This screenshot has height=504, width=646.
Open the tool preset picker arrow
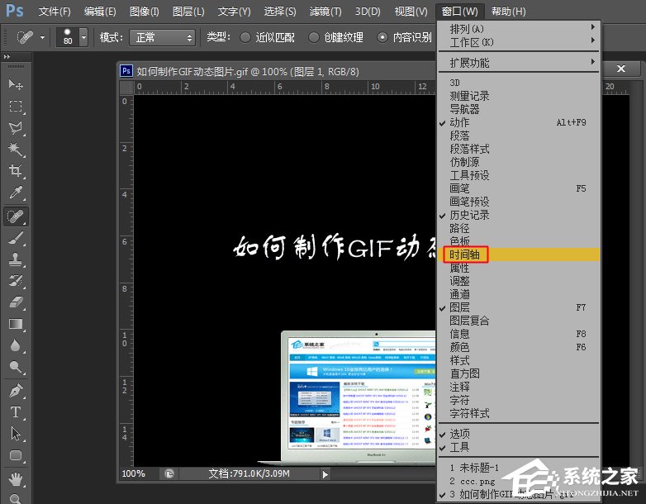[42, 37]
